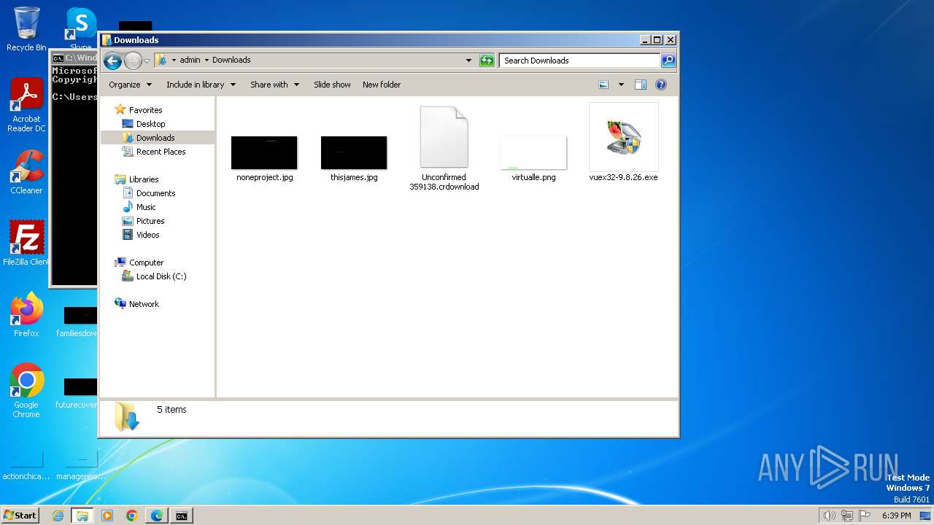Image resolution: width=934 pixels, height=525 pixels.
Task: Select the Firefox desktop shortcut
Action: tap(26, 315)
